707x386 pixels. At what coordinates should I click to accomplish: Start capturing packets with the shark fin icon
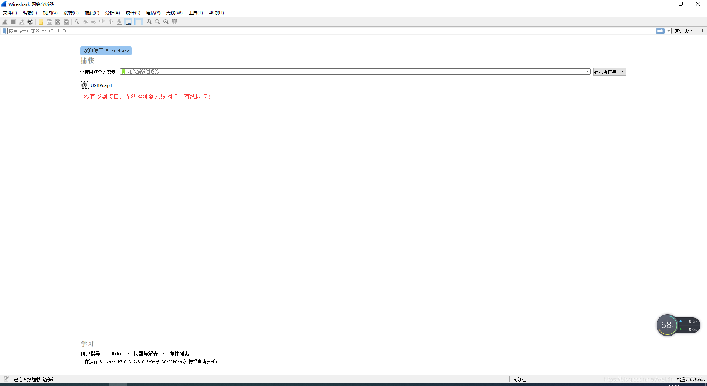tap(5, 22)
